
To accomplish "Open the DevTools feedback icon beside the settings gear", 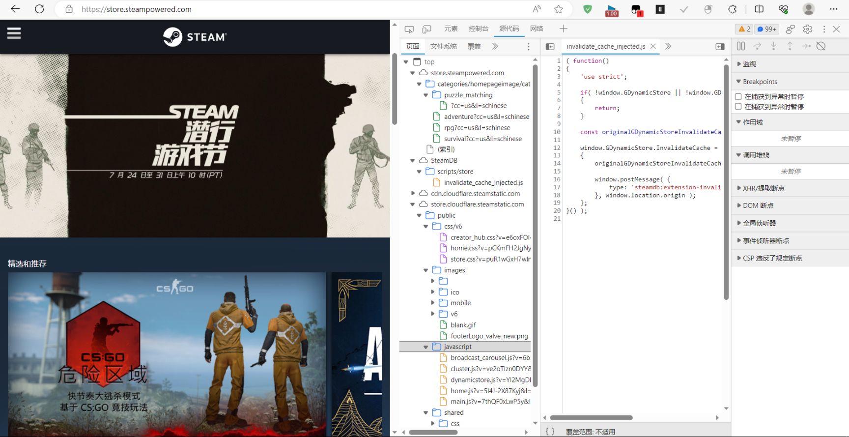I will [791, 29].
